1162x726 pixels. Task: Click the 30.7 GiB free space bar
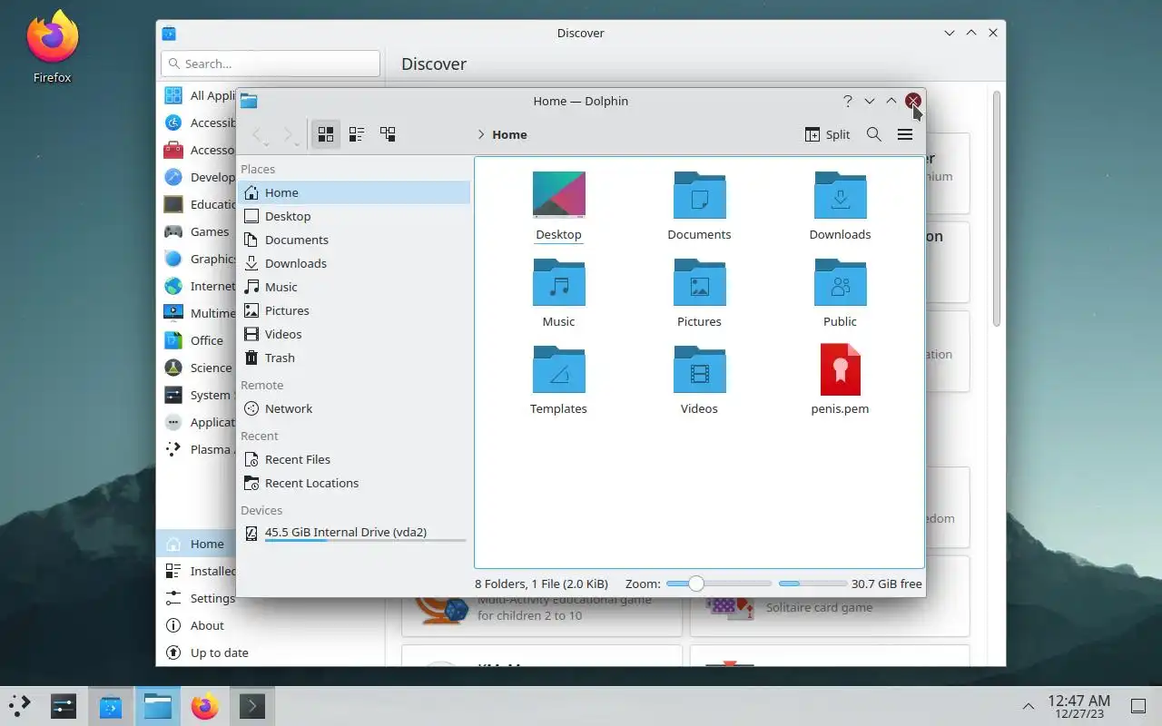812,584
